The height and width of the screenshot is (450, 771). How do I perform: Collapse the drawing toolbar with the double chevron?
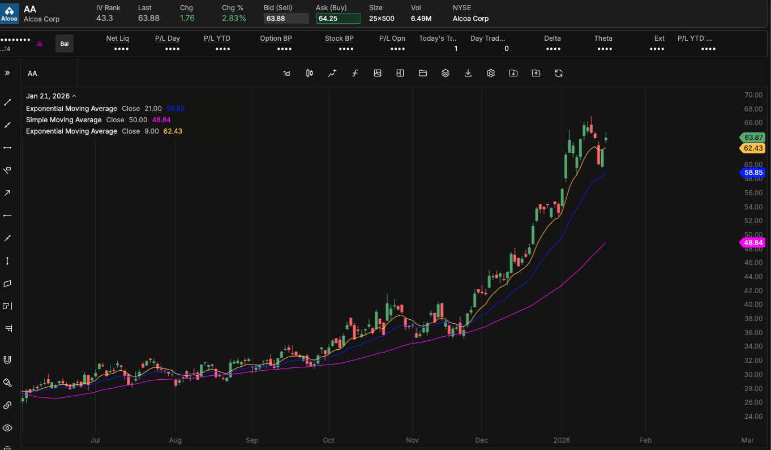point(7,72)
